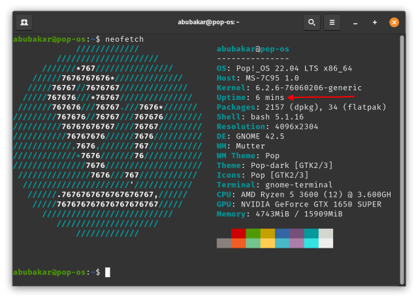Click the dark blue color block

[x=282, y=233]
